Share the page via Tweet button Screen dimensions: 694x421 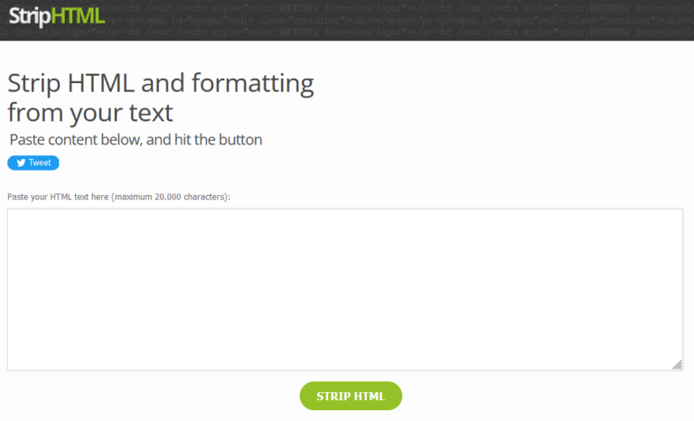[33, 163]
